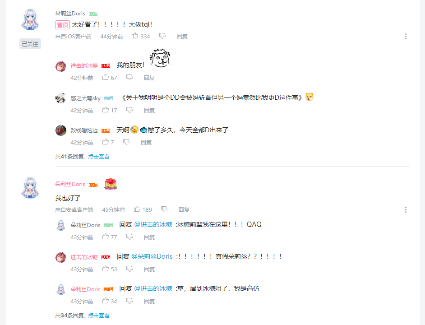The image size is (425, 325).
Task: Open 进击的冰糖's avatar in first reply
Action: pos(61,66)
